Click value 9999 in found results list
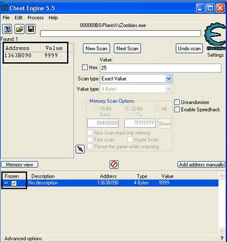The width and height of the screenshot is (227, 242). point(51,55)
